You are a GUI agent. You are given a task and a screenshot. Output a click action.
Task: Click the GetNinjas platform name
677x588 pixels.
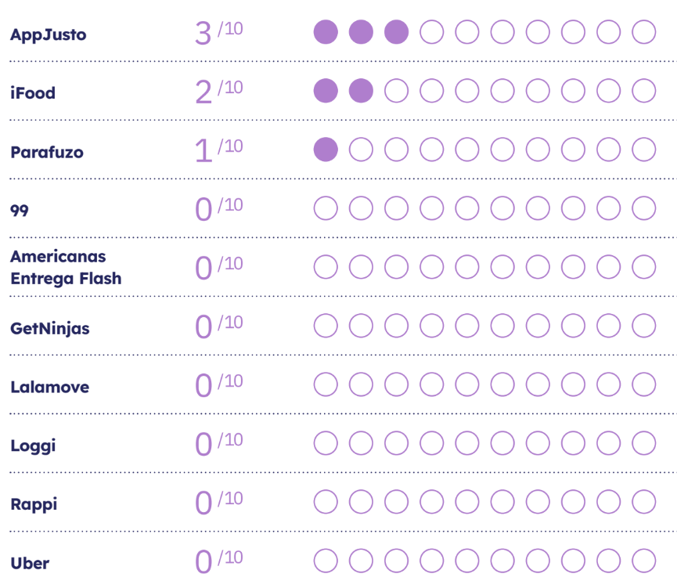point(50,328)
